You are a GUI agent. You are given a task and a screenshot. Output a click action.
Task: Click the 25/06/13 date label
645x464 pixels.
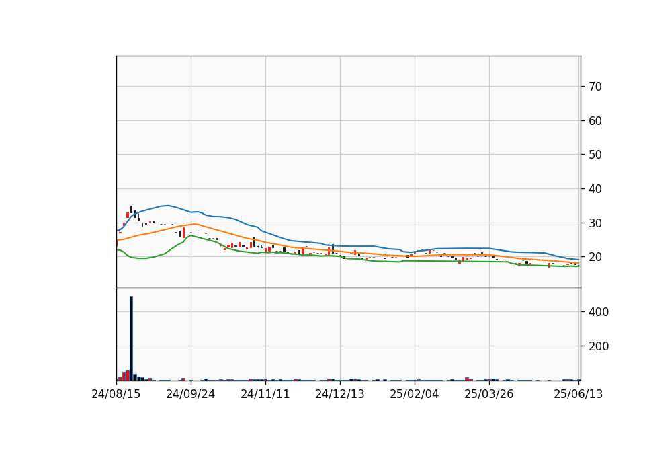(x=578, y=394)
